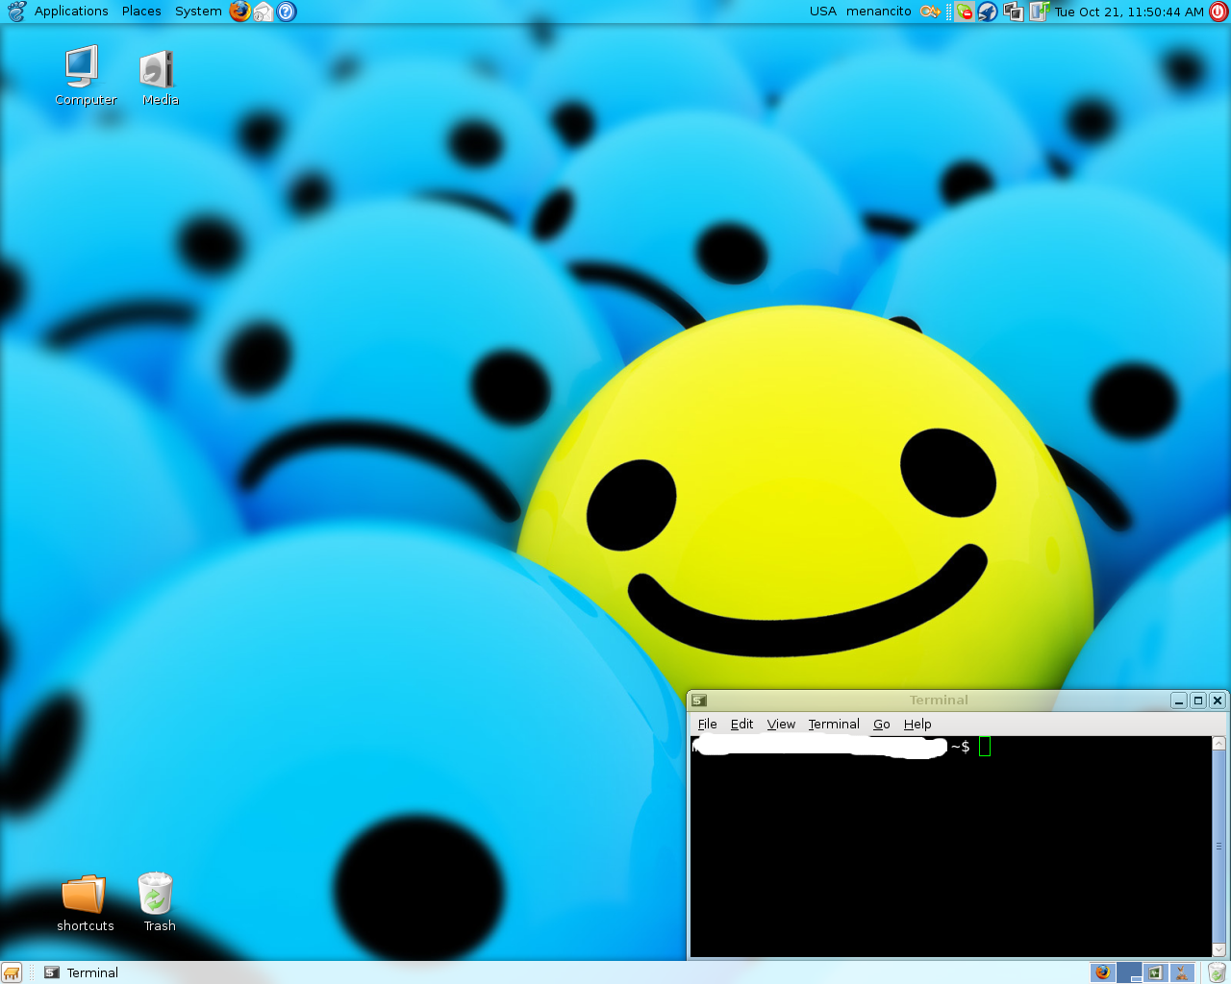Click the keyring keys tray icon
Screen dimensions: 1231x984
[929, 12]
